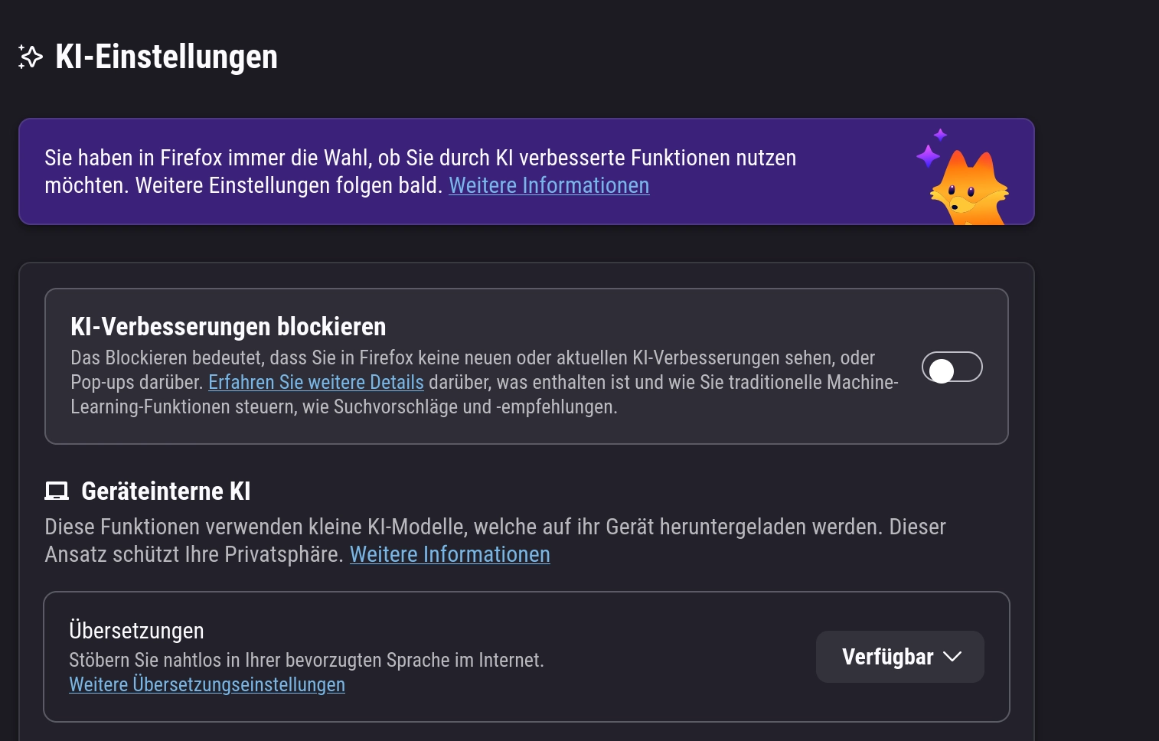The image size is (1159, 741).
Task: Open the Verfügbar dropdown for Übersetzungen
Action: pyautogui.click(x=900, y=656)
